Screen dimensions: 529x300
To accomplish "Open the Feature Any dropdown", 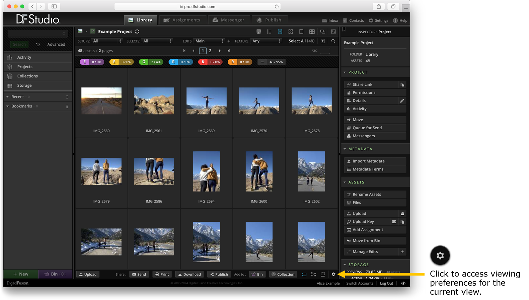I will point(267,41).
